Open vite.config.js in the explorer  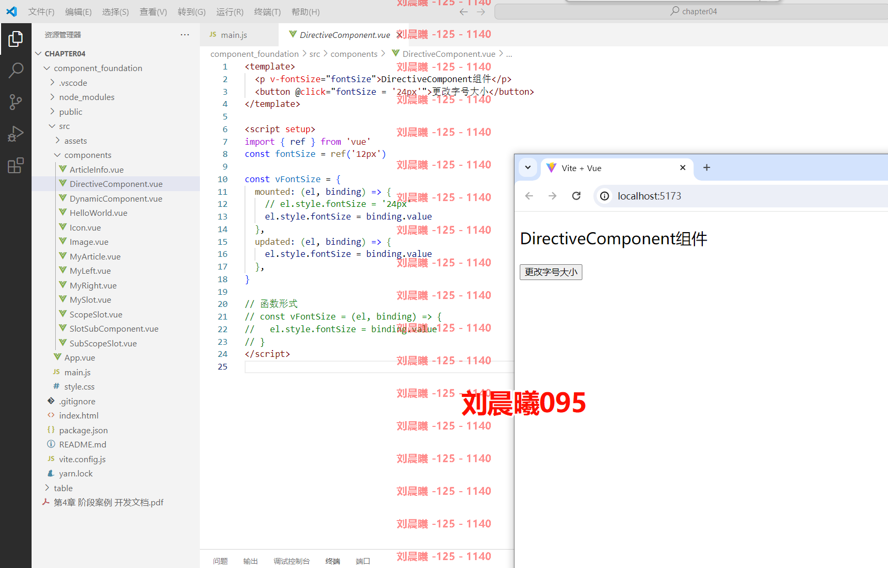(116, 459)
